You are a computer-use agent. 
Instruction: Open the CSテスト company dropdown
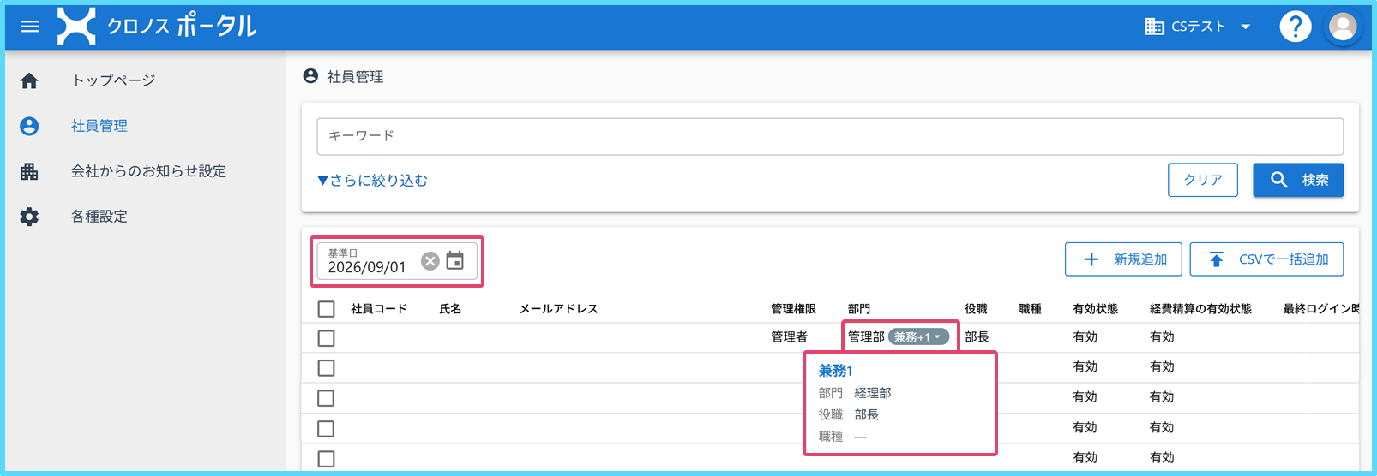1199,27
